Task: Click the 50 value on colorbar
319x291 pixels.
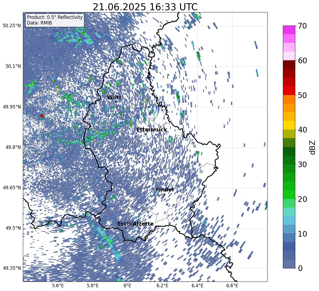Action: pyautogui.click(x=302, y=95)
